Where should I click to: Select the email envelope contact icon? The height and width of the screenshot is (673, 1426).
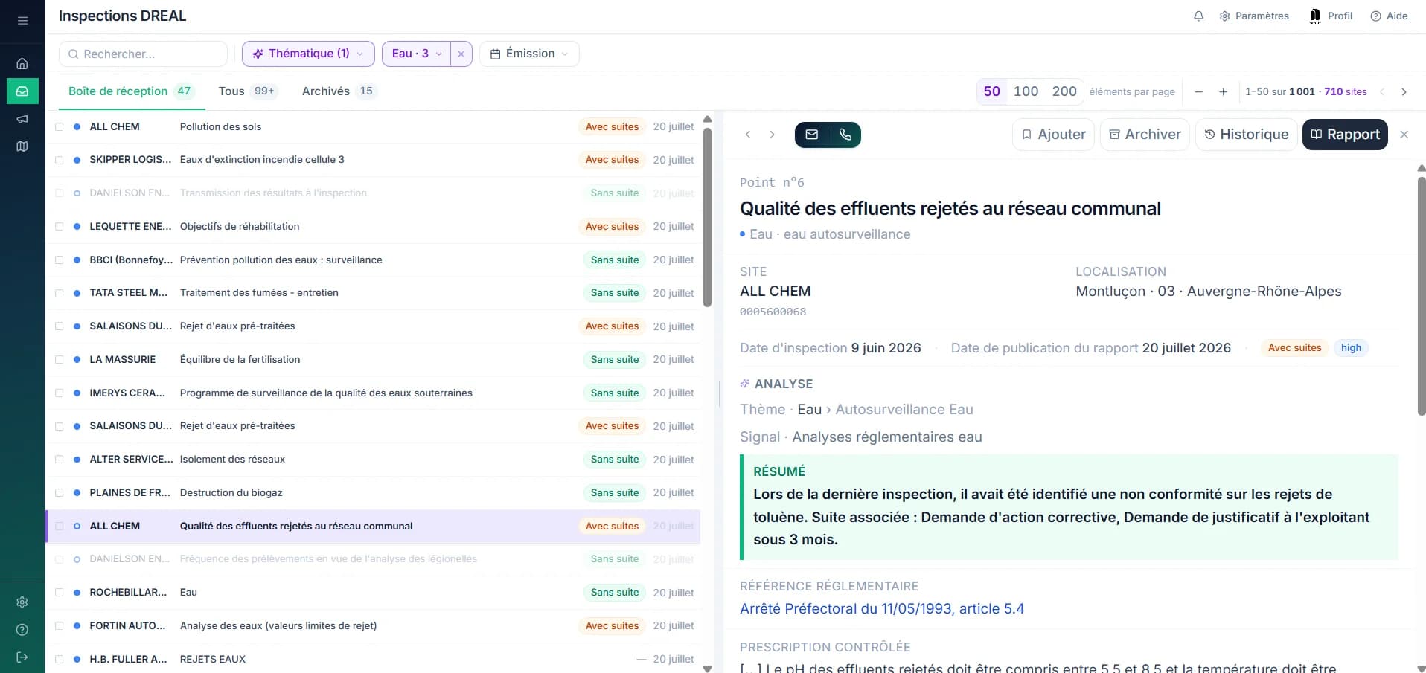[811, 135]
